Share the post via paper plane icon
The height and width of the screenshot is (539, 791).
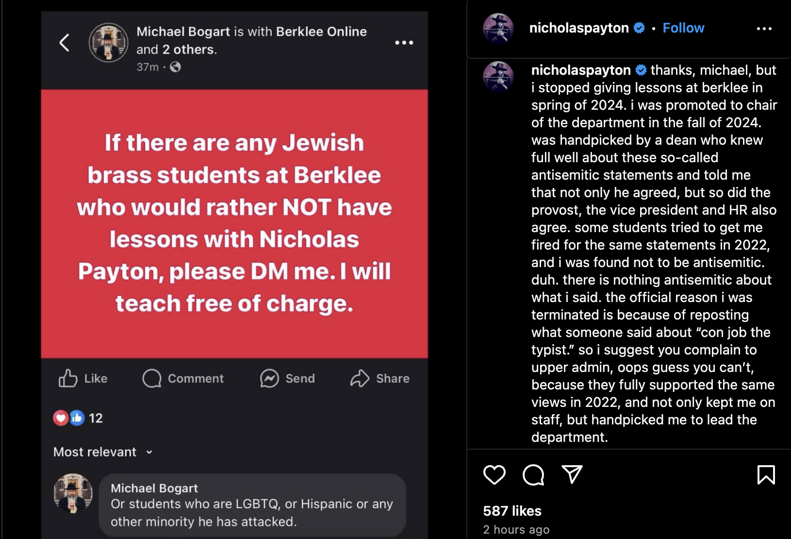point(572,474)
